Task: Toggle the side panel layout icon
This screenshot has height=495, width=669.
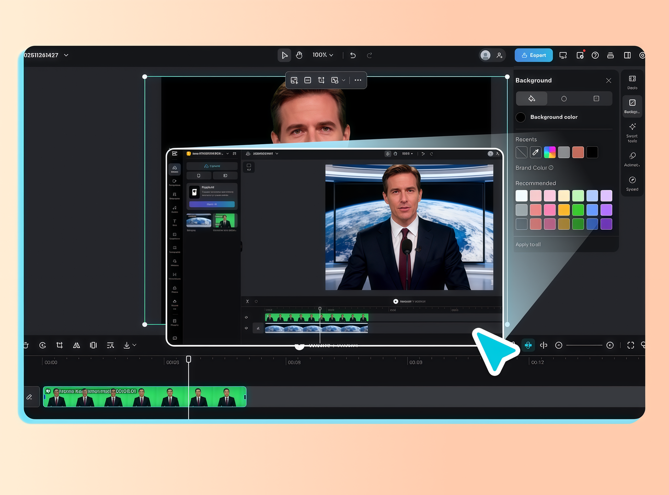Action: [x=627, y=55]
